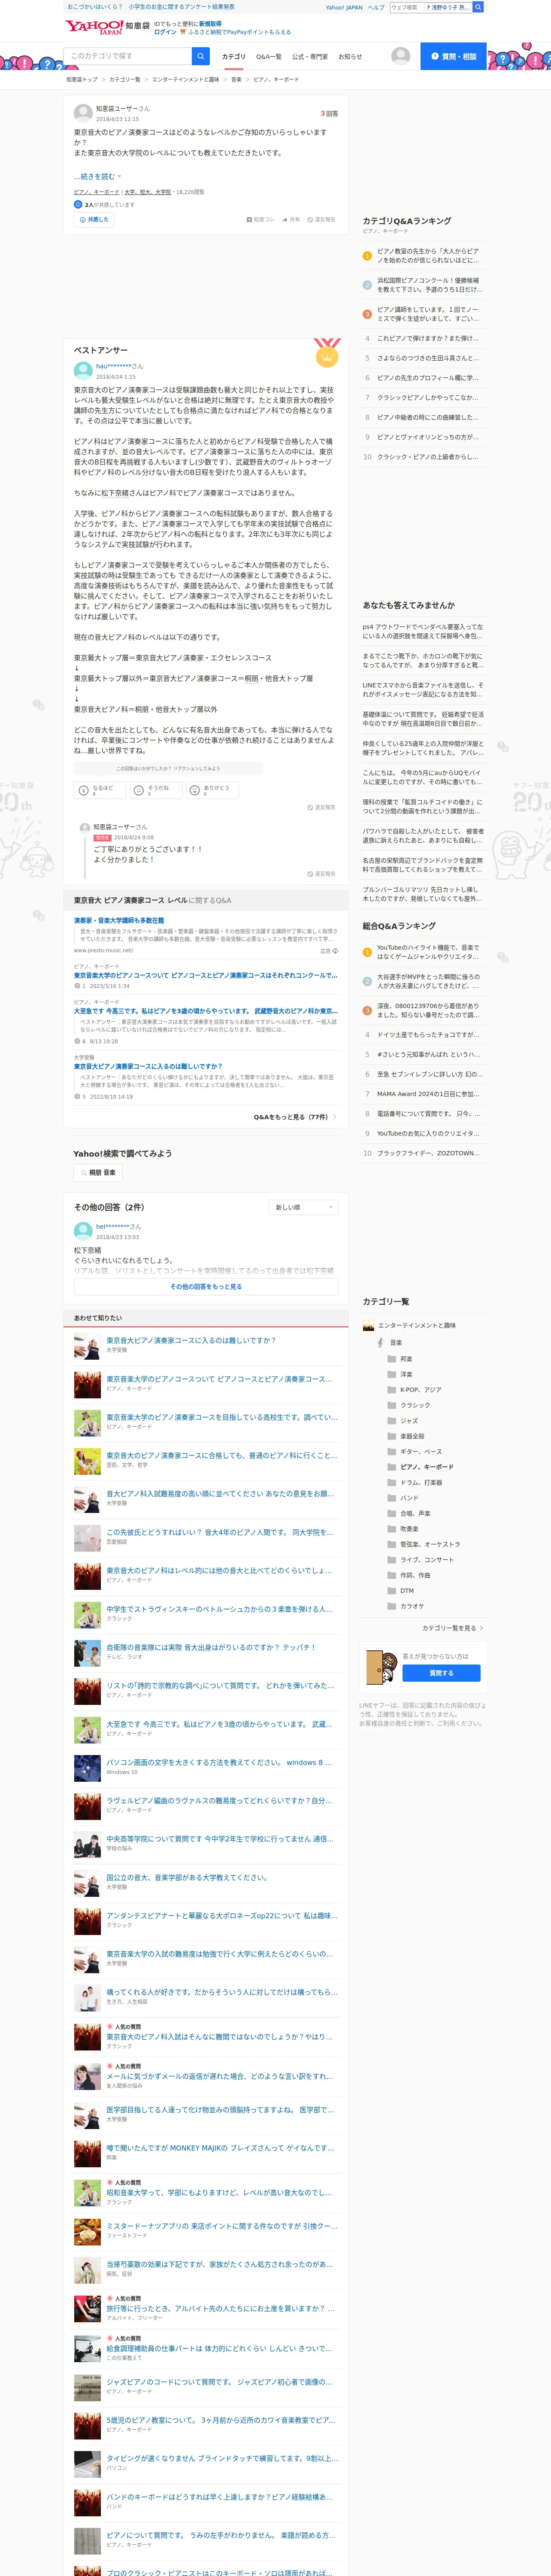551x2576 pixels.
Task: Select the カテゴリ tab
Action: click(233, 57)
